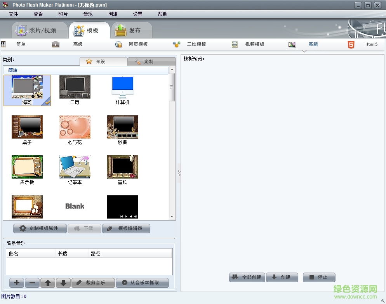Select the Blank template thumbnail
The image size is (386, 304).
tap(75, 206)
